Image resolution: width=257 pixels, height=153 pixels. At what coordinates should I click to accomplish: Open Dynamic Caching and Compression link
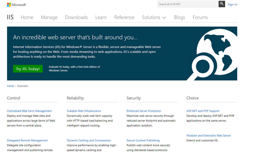(x=89, y=140)
